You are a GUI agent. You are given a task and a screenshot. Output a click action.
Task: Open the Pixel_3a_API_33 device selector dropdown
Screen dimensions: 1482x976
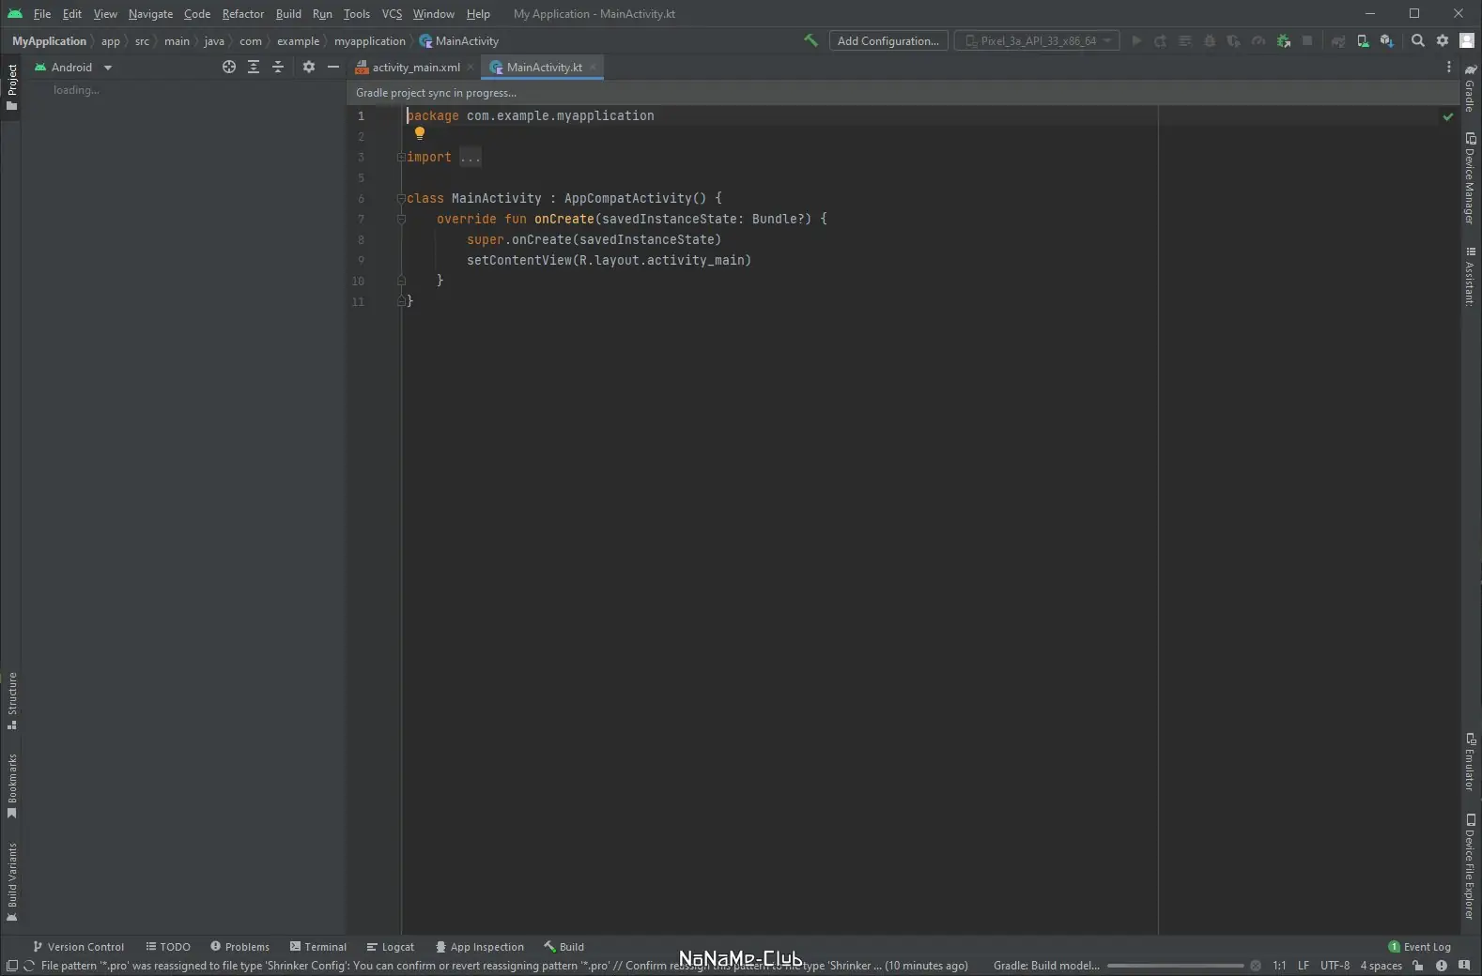point(1037,40)
